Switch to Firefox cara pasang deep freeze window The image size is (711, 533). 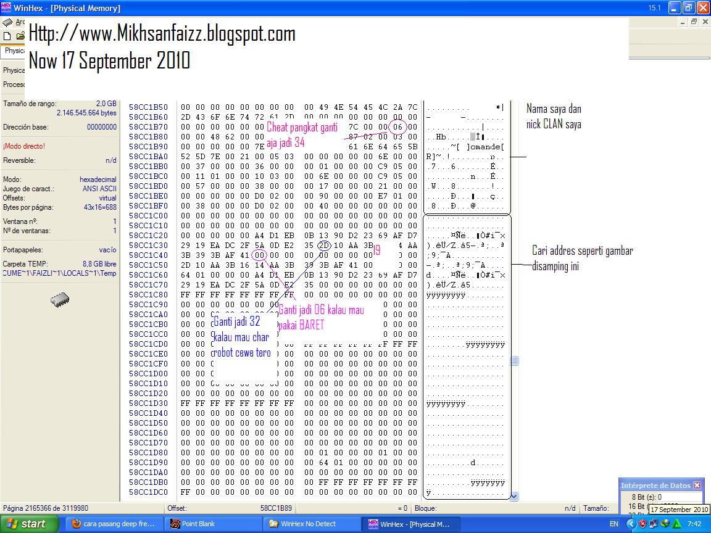tap(115, 524)
